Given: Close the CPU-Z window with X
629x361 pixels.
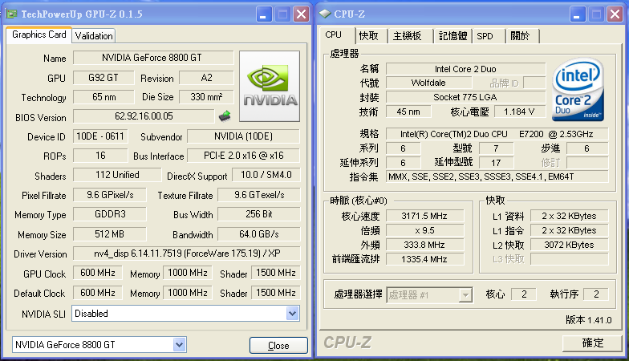Looking at the screenshot, I should tap(616, 14).
